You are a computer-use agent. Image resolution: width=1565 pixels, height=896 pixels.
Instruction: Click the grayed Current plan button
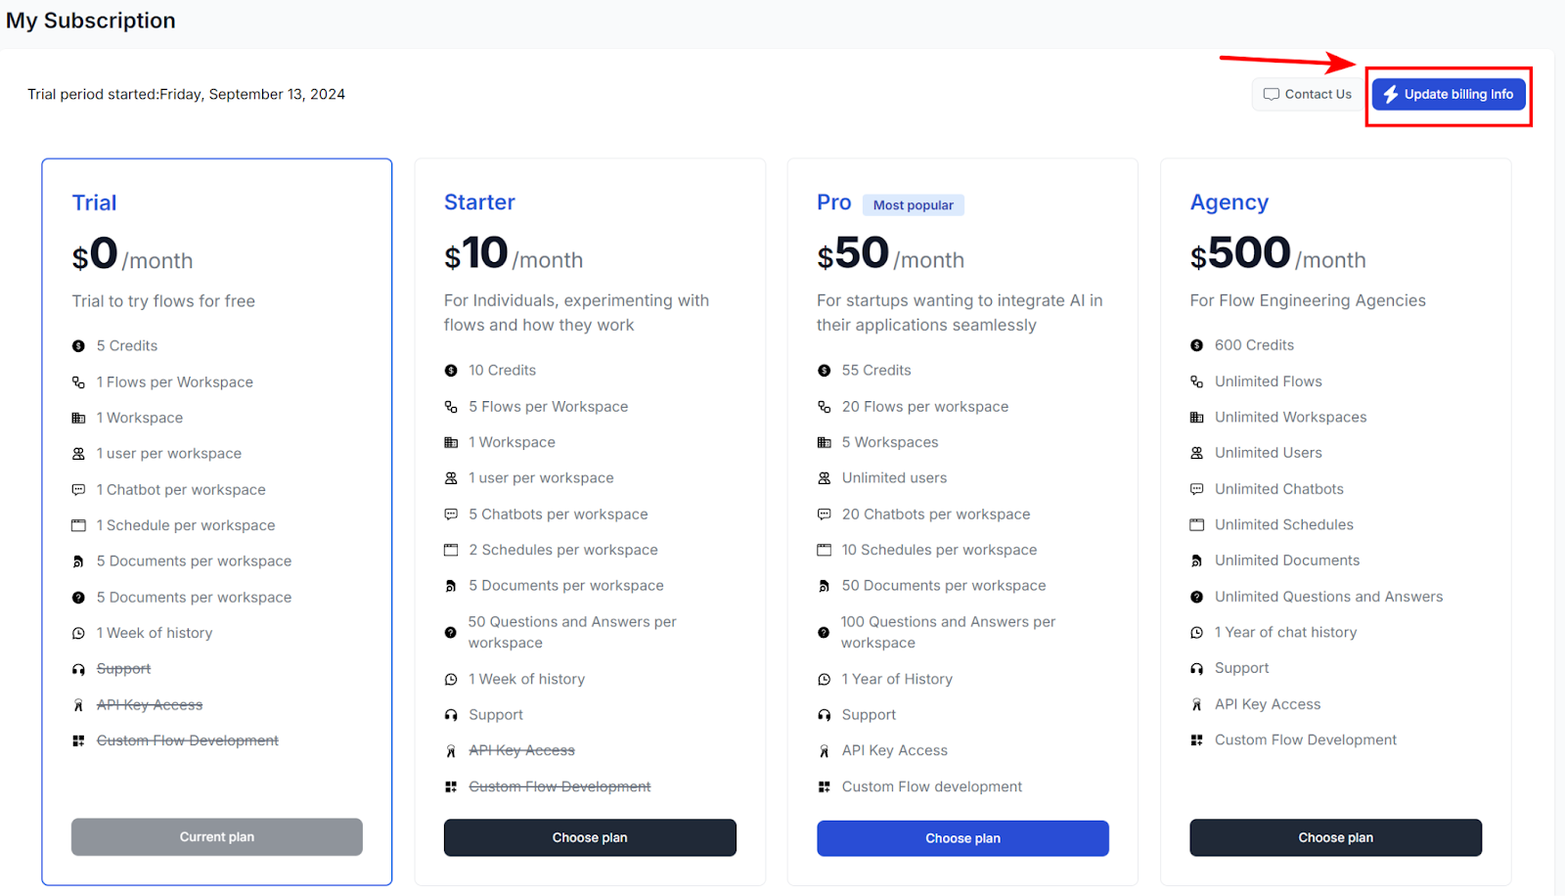pyautogui.click(x=216, y=836)
